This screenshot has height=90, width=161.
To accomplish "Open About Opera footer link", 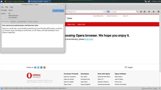I will pyautogui.click(x=118, y=77).
